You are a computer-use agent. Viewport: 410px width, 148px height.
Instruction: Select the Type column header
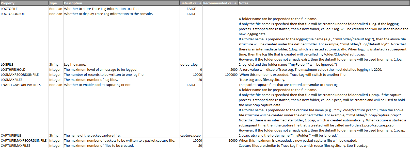tap(56, 3)
